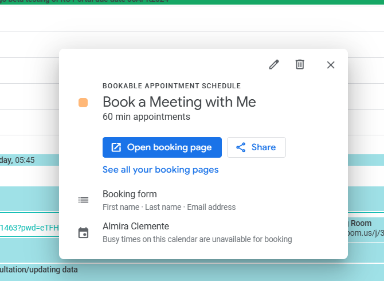The height and width of the screenshot is (281, 384).
Task: Click the 'Almira Clemente' calendar name
Action: coord(136,226)
